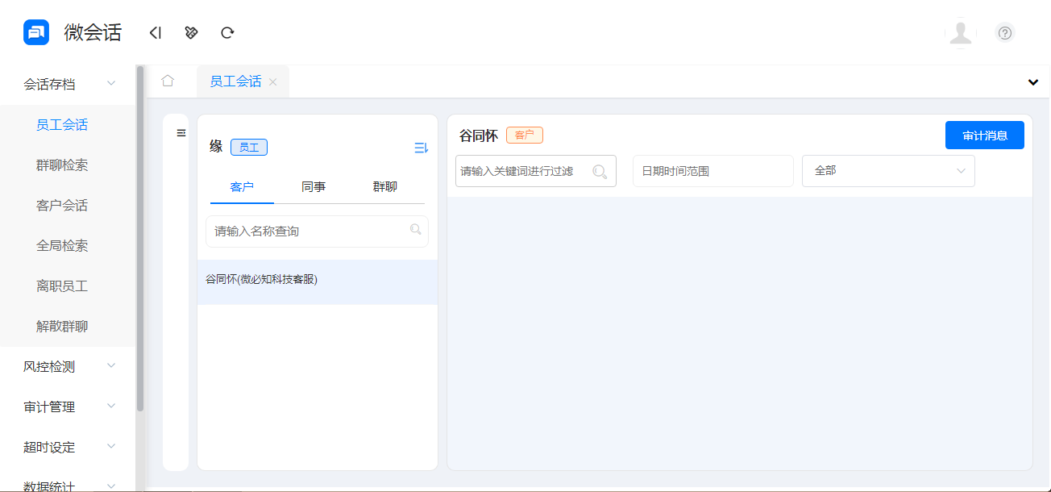Click the pin icon next to the back arrow
The image size is (1051, 492).
[x=191, y=32]
